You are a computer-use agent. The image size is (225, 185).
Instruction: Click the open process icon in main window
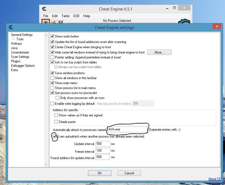(x=45, y=21)
